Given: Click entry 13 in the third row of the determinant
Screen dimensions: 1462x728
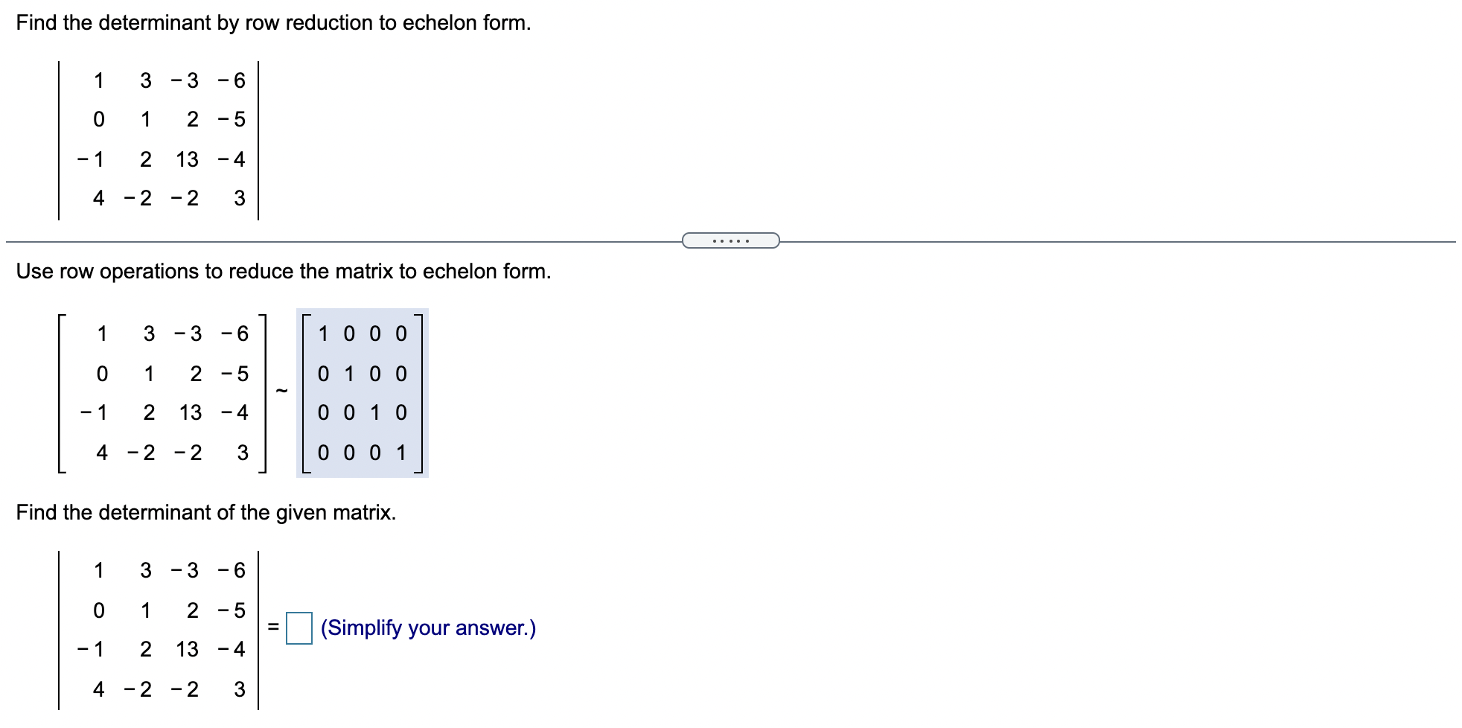Looking at the screenshot, I should (187, 158).
